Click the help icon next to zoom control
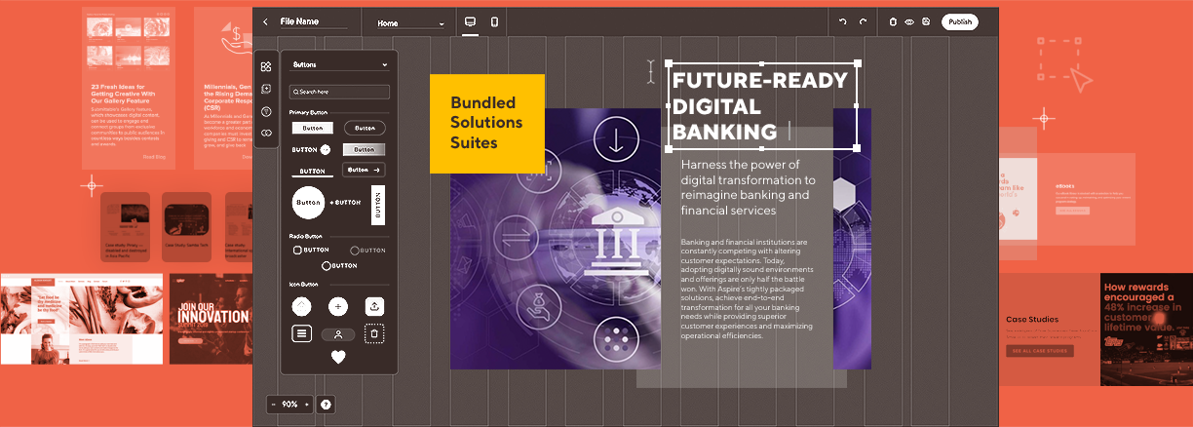Image resolution: width=1193 pixels, height=427 pixels. click(326, 405)
